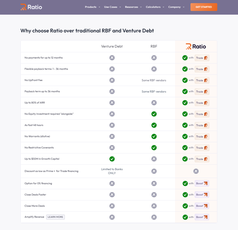Click the Ratio logo in the header

click(31, 7)
